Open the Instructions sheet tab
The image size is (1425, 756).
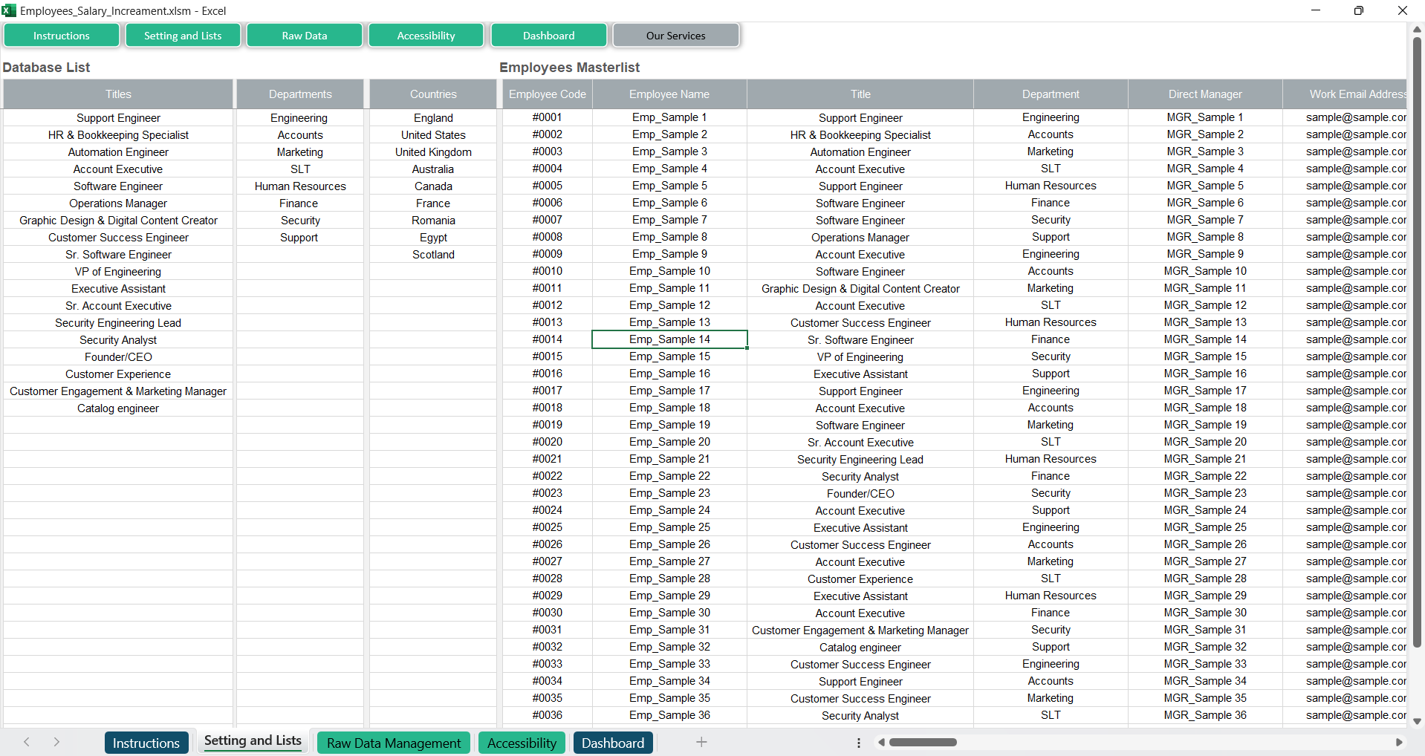146,743
